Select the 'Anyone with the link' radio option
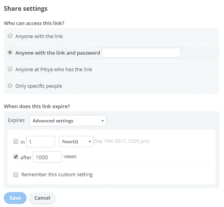The width and height of the screenshot is (224, 207). click(x=10, y=36)
